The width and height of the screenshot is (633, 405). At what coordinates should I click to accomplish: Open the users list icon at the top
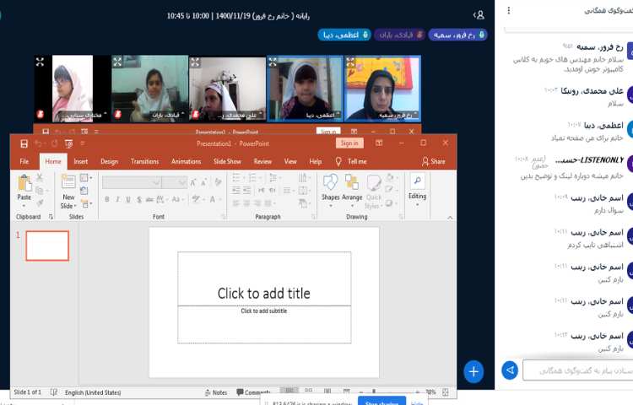pos(479,14)
